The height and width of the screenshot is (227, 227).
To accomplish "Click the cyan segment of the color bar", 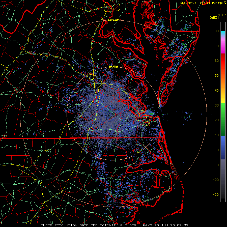I will (x=223, y=33).
